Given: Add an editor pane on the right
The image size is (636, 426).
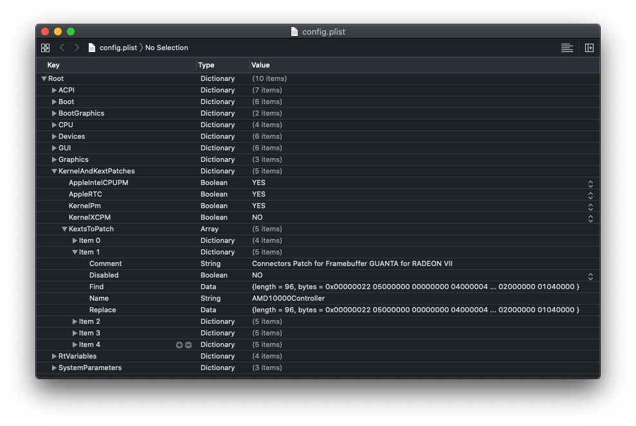Looking at the screenshot, I should pos(589,48).
